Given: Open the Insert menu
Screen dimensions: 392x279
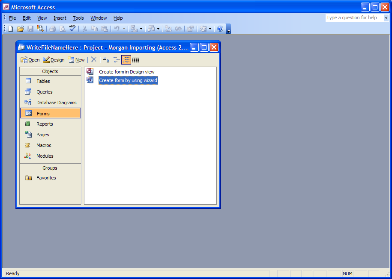Looking at the screenshot, I should pos(60,18).
